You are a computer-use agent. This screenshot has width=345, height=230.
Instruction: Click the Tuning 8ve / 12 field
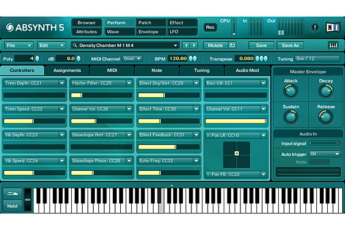[317, 59]
